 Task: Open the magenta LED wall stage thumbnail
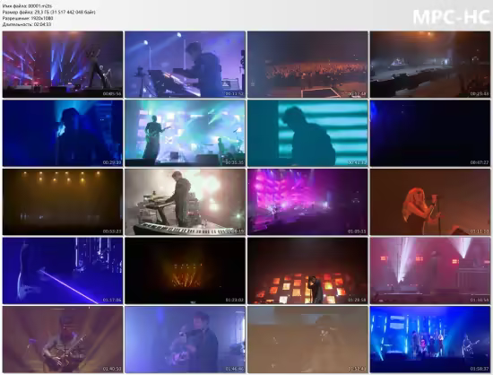point(307,202)
